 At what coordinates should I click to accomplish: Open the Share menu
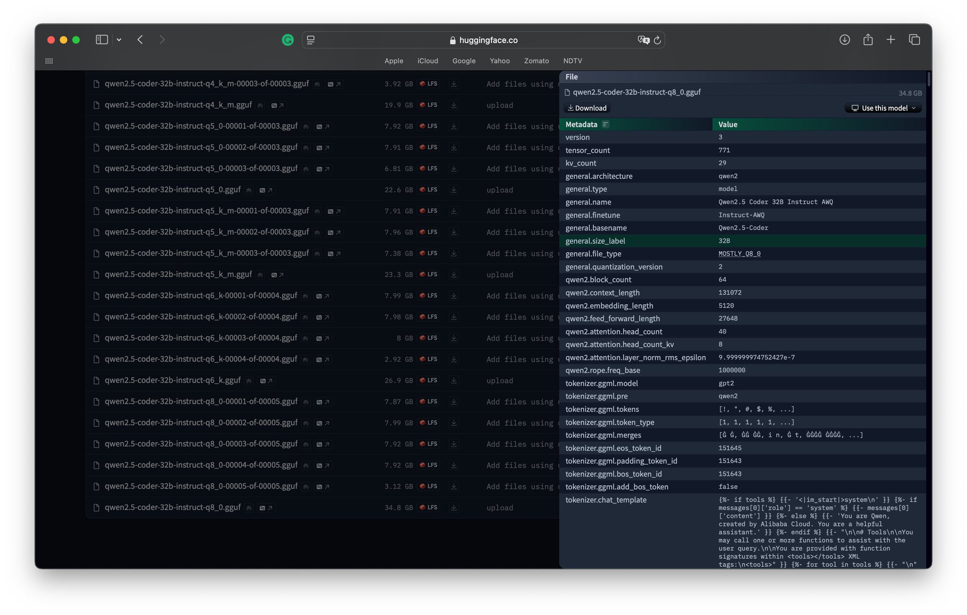click(x=868, y=40)
